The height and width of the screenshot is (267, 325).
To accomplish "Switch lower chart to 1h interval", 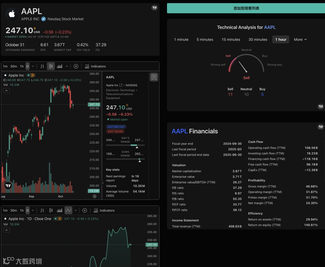I will point(22,210).
